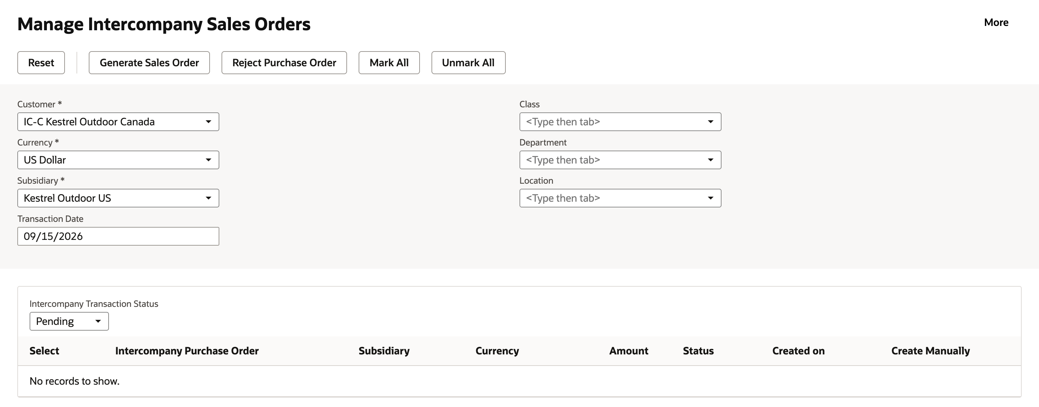Viewport: 1039px width, 407px height.
Task: Click the Manage Intercompany Sales Orders heading
Action: [x=164, y=24]
